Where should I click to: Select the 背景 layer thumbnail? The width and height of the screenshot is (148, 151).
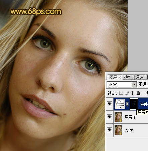point(118,130)
